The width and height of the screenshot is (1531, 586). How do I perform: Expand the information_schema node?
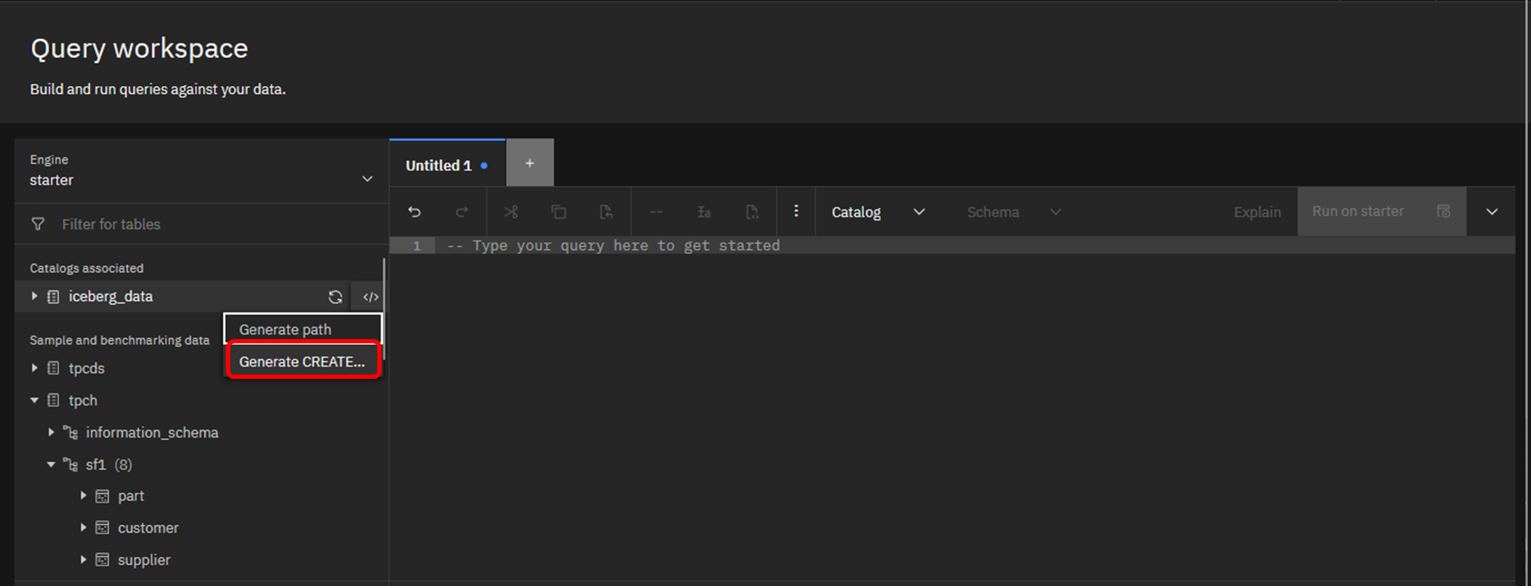coord(51,432)
